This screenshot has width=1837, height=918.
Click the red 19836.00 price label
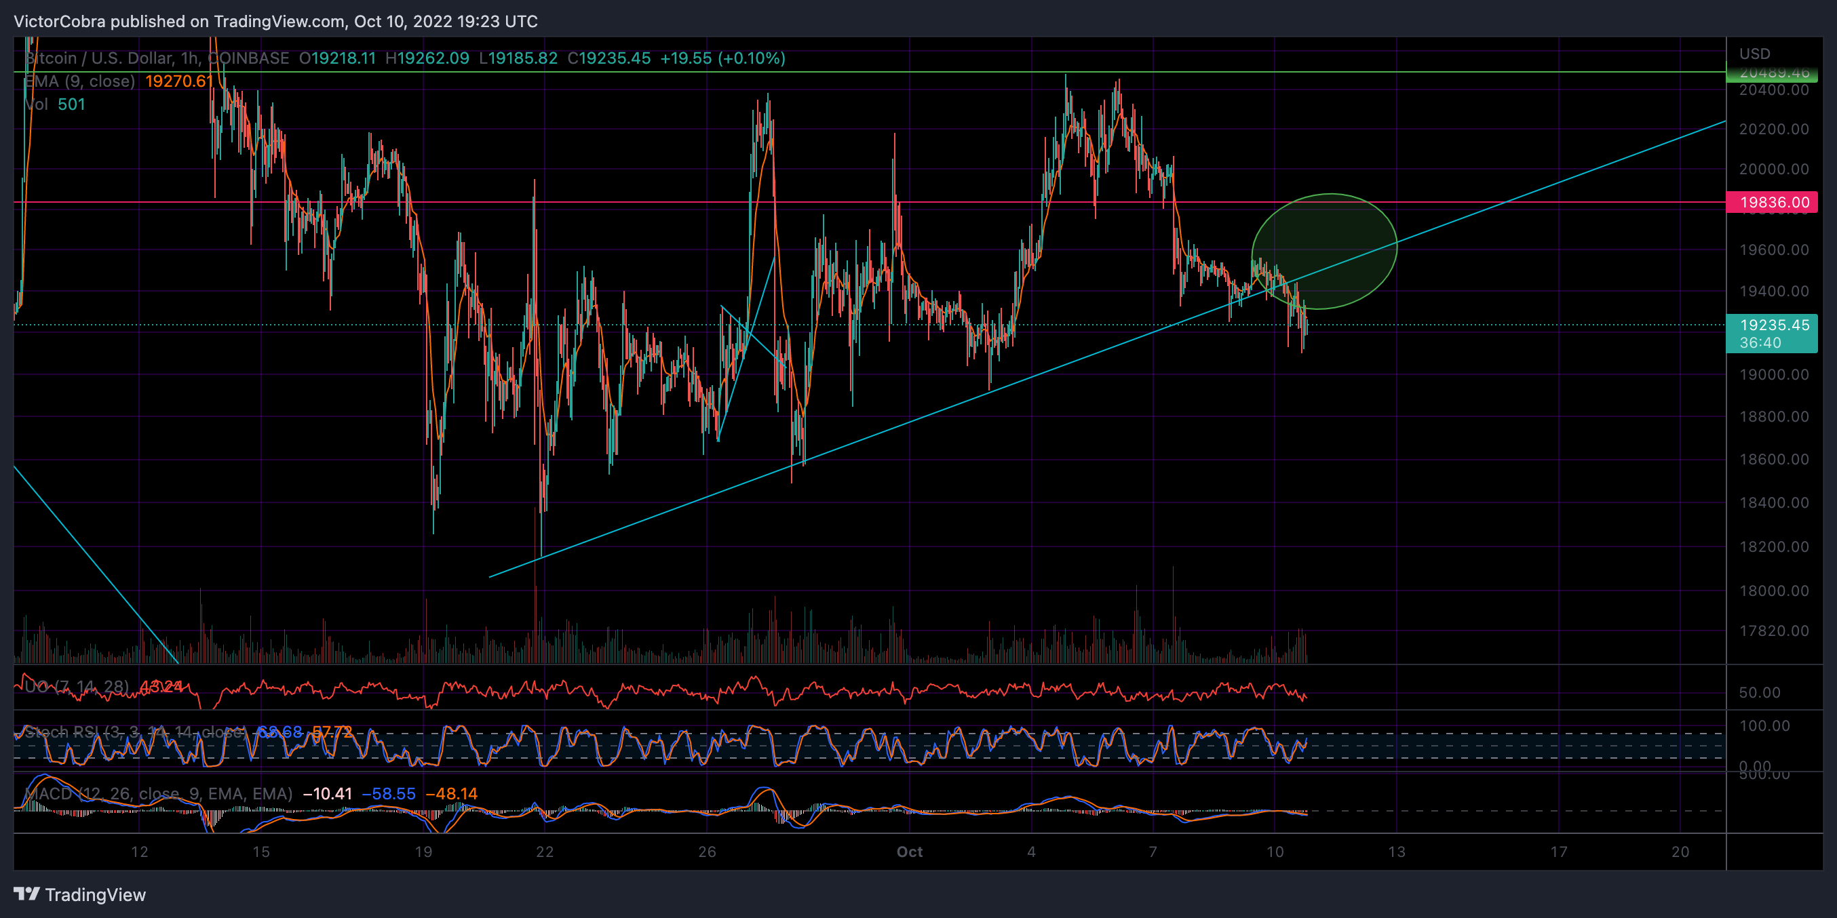(x=1771, y=203)
